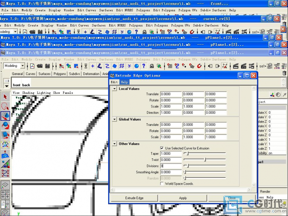
Task: Open Help menu in Extrude Edge Options
Action: (x=124, y=82)
